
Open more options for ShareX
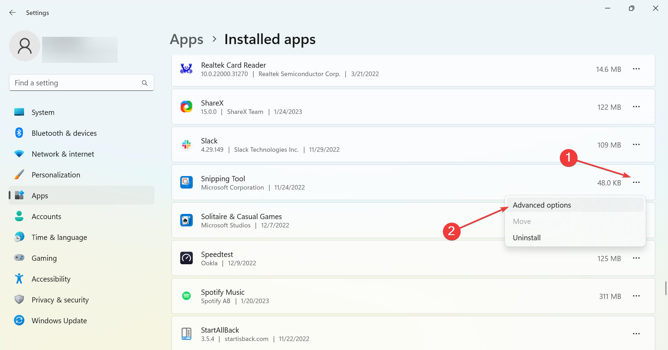pyautogui.click(x=636, y=107)
